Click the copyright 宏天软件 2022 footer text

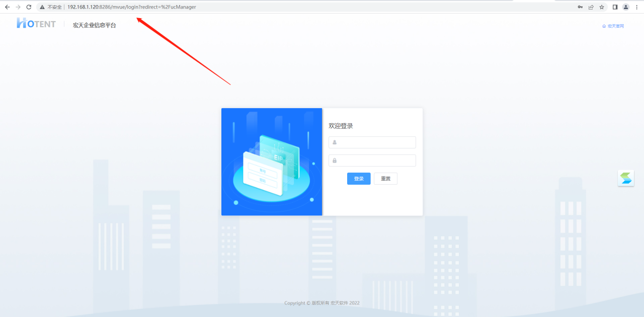point(322,303)
